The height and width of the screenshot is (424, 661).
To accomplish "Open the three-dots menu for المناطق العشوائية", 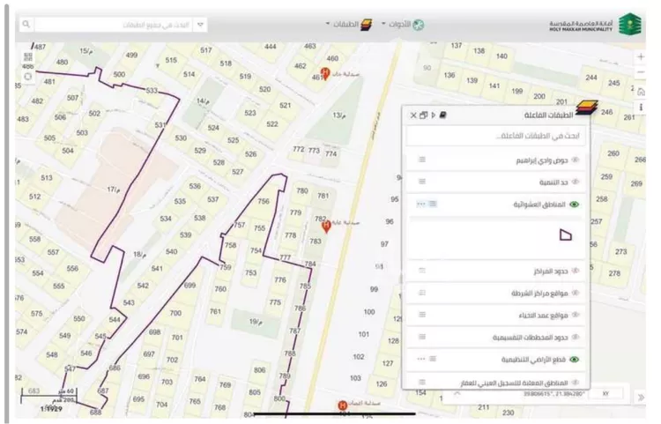I will tap(420, 204).
